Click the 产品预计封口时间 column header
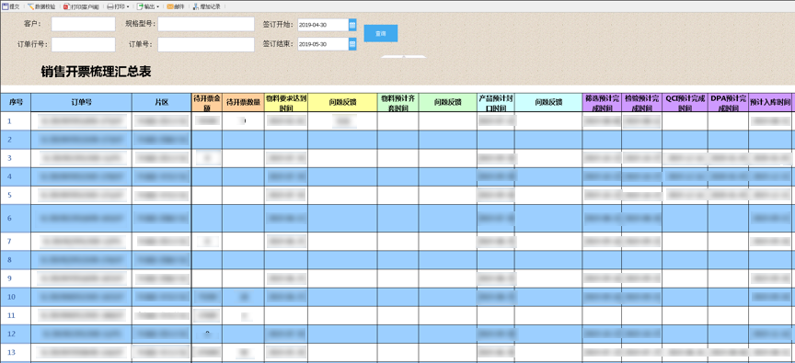Viewport: 795px width, 363px height. pos(496,102)
